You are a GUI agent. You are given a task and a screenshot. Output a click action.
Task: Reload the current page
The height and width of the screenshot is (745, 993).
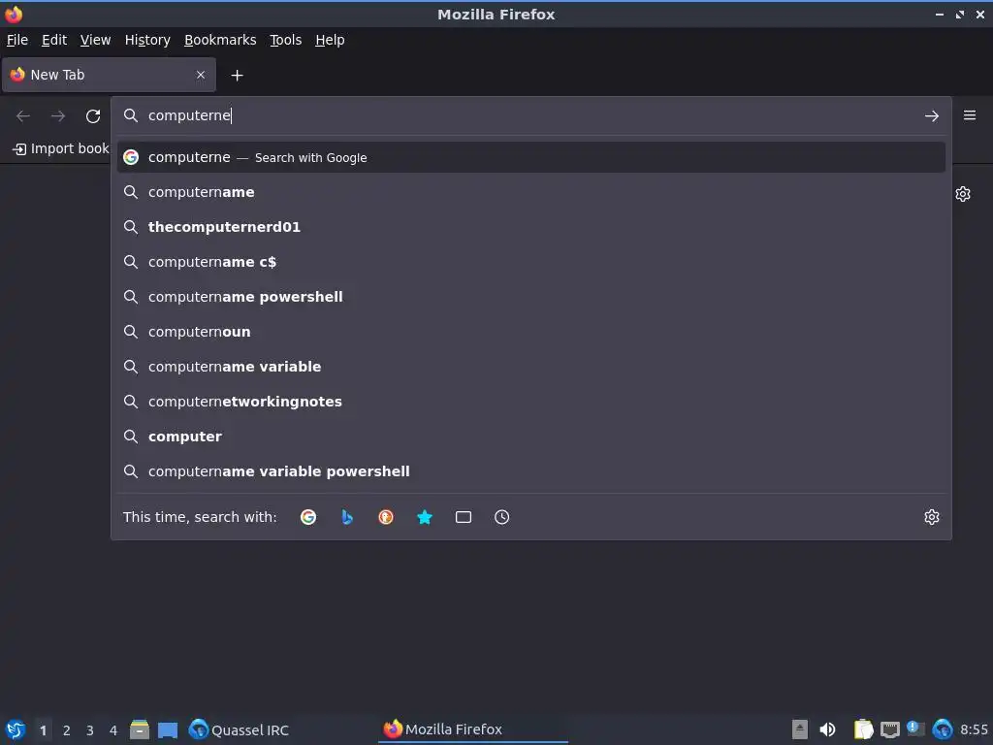click(x=93, y=116)
